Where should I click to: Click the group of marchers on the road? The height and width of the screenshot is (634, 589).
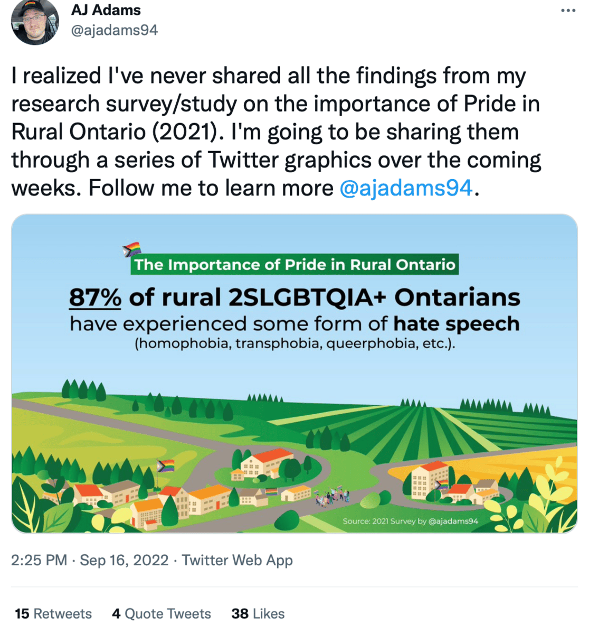pos(332,497)
